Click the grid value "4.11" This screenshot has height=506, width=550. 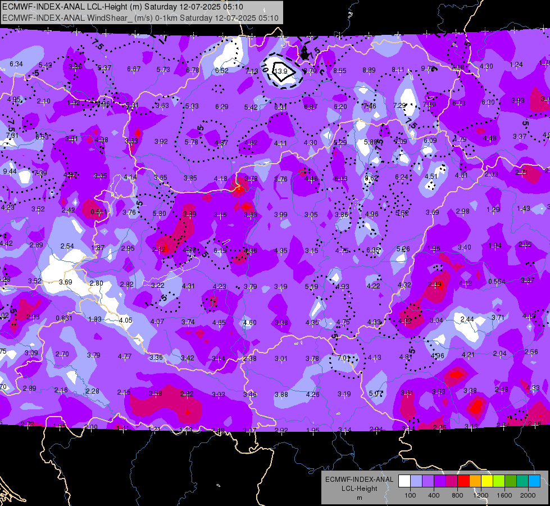pos(280,143)
